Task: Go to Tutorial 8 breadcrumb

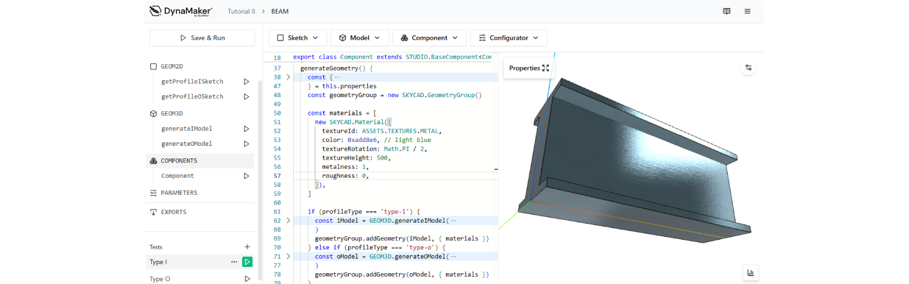Action: click(241, 11)
